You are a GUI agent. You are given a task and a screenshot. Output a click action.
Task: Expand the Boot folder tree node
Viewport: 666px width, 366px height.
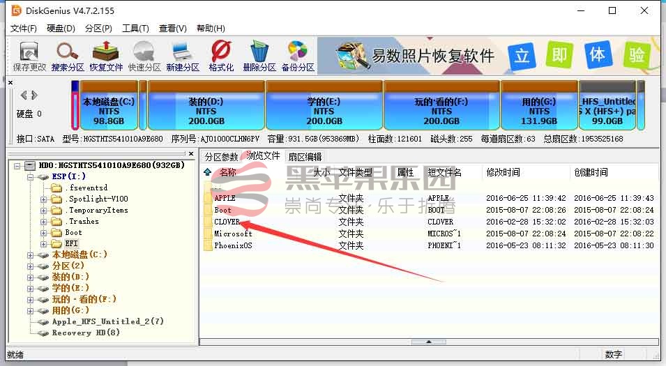tap(43, 233)
